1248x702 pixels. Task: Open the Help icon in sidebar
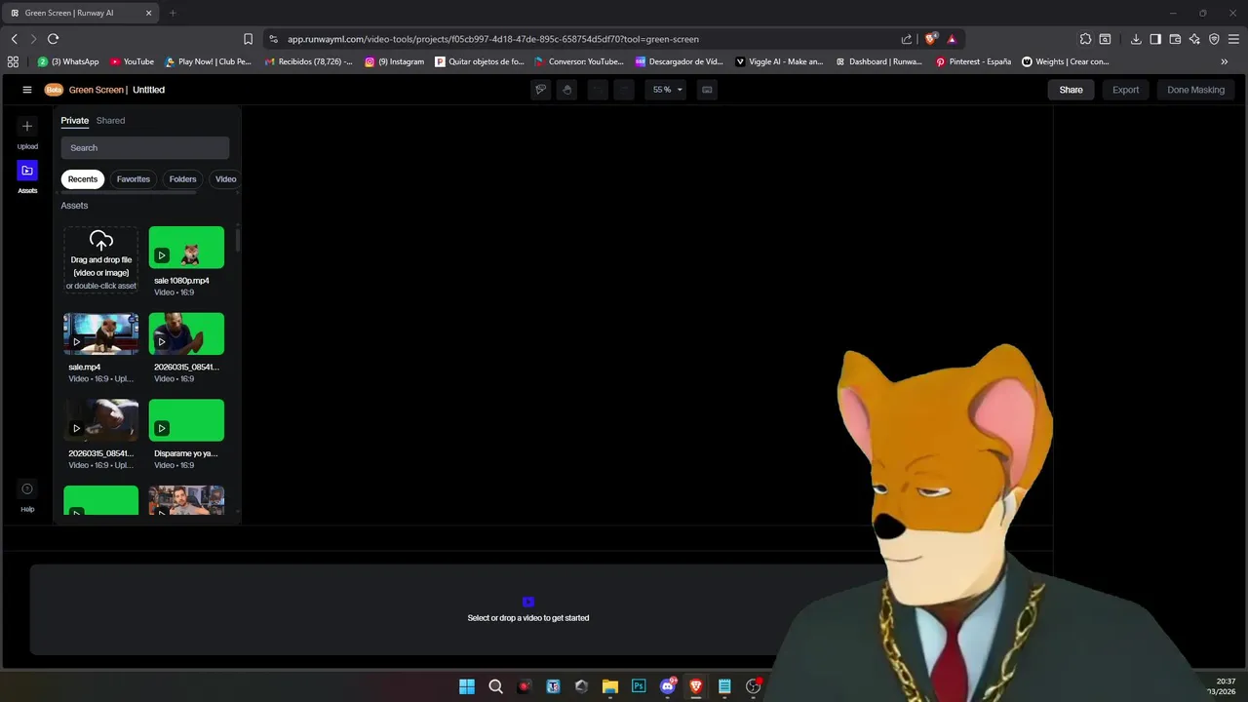coord(27,489)
